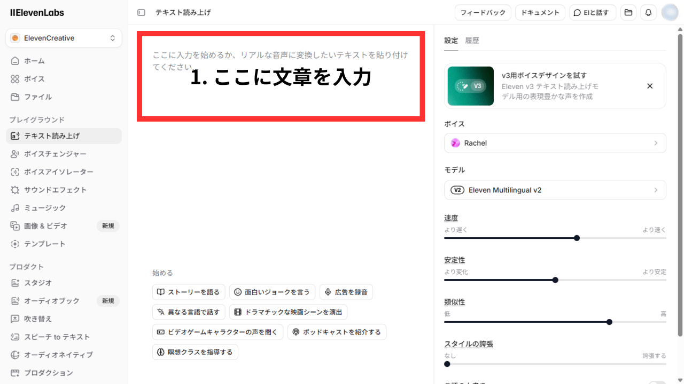This screenshot has height=384, width=684.
Task: Open the Eleven Multilingual v2 model selector
Action: (x=555, y=190)
